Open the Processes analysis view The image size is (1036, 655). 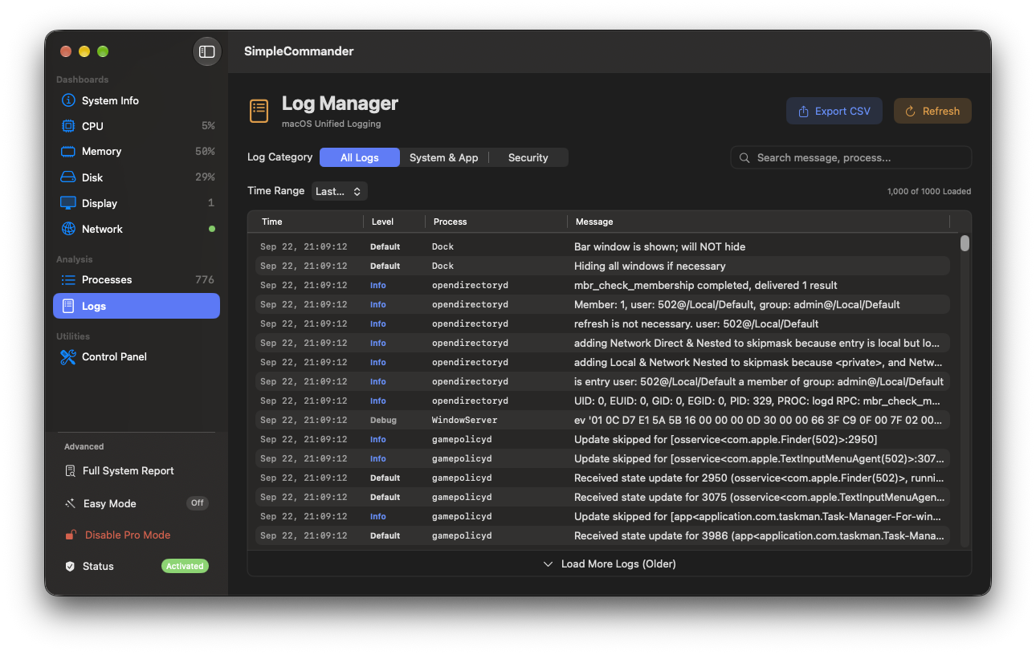(x=137, y=279)
